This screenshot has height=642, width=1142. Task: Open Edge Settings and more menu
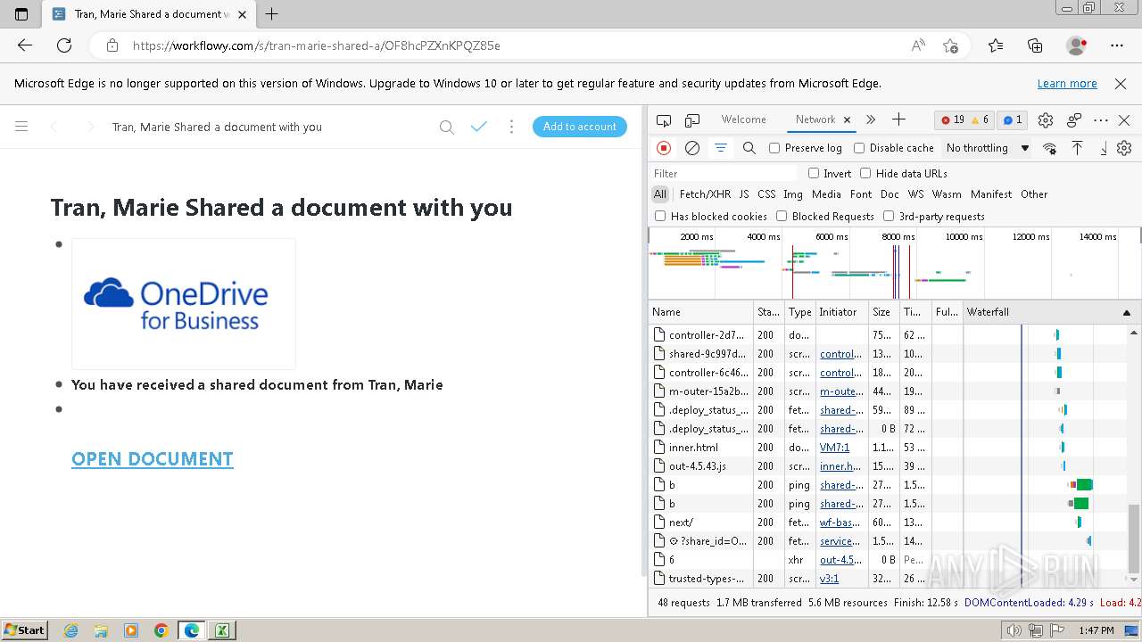(x=1117, y=45)
